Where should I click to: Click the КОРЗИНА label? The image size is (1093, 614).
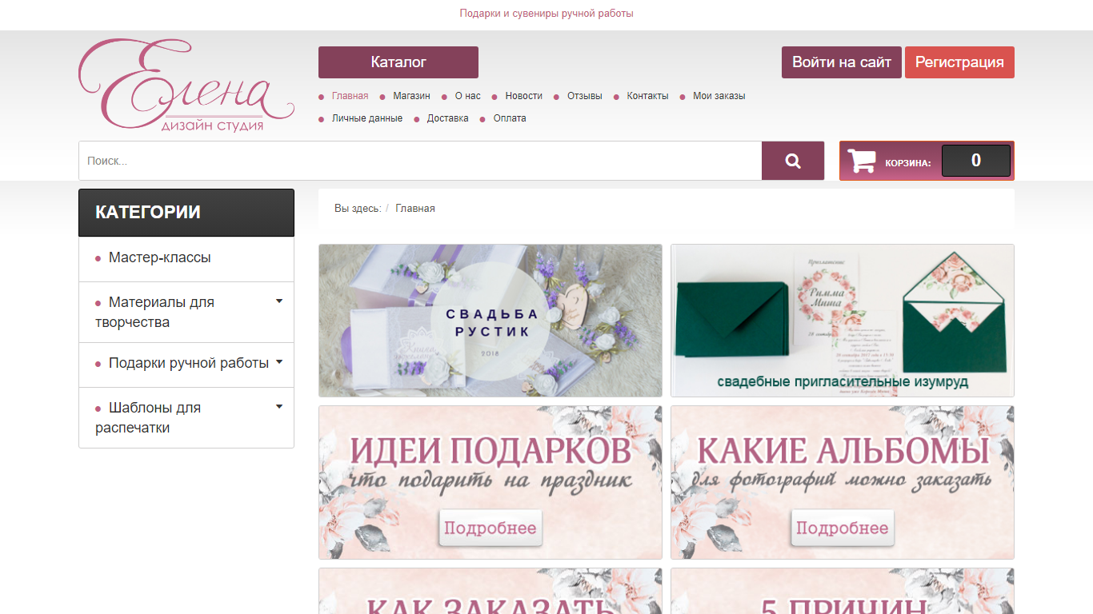tap(908, 163)
